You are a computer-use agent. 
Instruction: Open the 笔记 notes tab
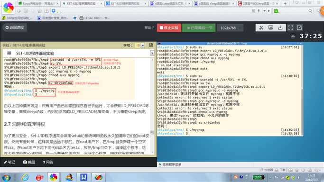click(x=9, y=162)
